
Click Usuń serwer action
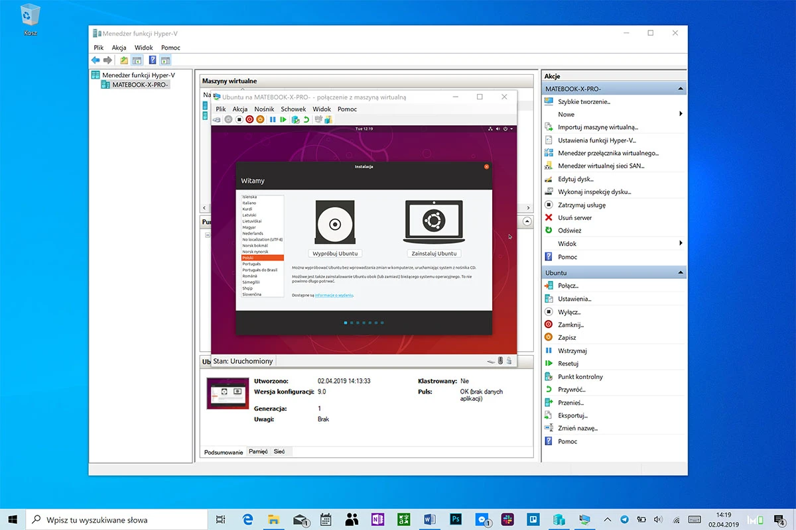tap(574, 217)
